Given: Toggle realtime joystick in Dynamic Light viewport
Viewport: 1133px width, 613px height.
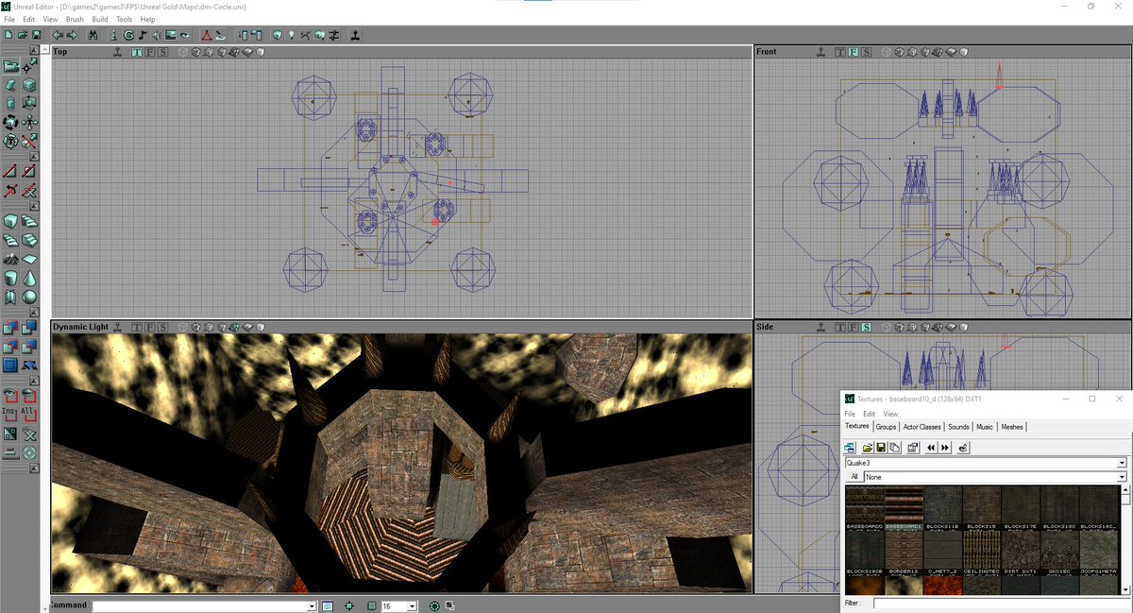Looking at the screenshot, I should pyautogui.click(x=117, y=326).
